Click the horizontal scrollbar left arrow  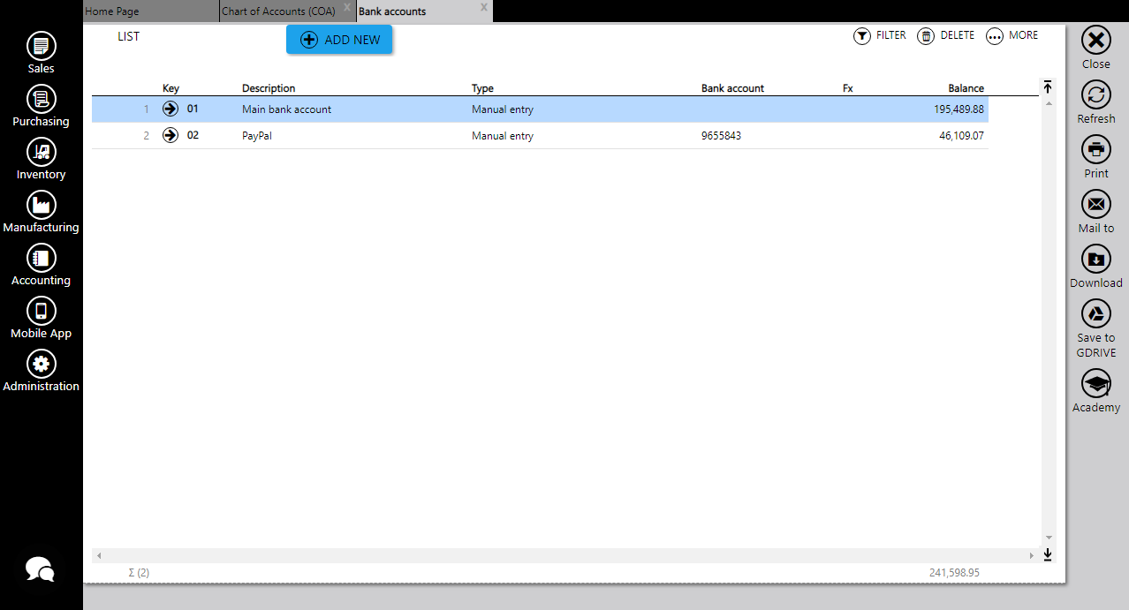point(99,555)
